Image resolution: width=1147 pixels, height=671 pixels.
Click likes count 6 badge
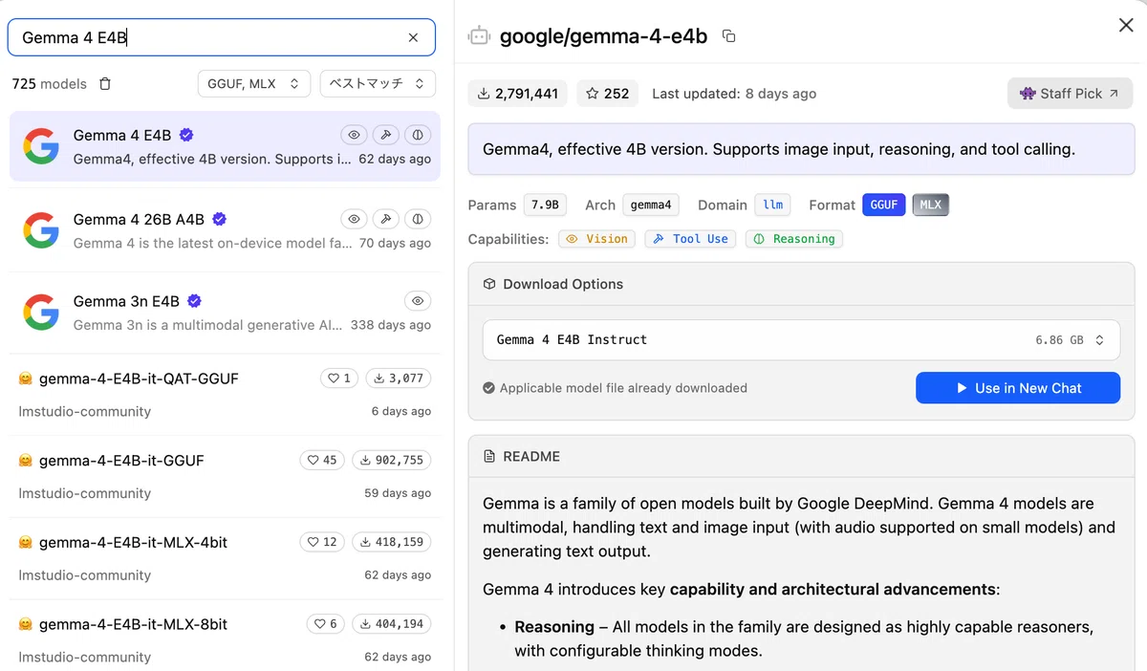[x=326, y=624]
